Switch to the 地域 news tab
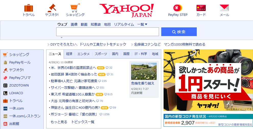Image resolution: width=253 pixels, height=129 pixels. [155, 54]
